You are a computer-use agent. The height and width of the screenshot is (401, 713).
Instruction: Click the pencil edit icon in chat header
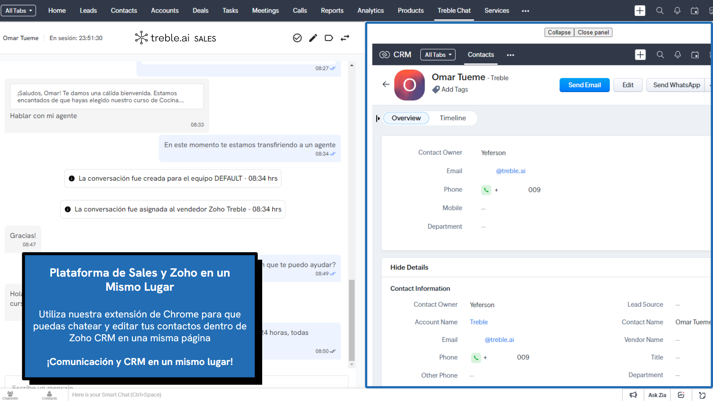[313, 38]
